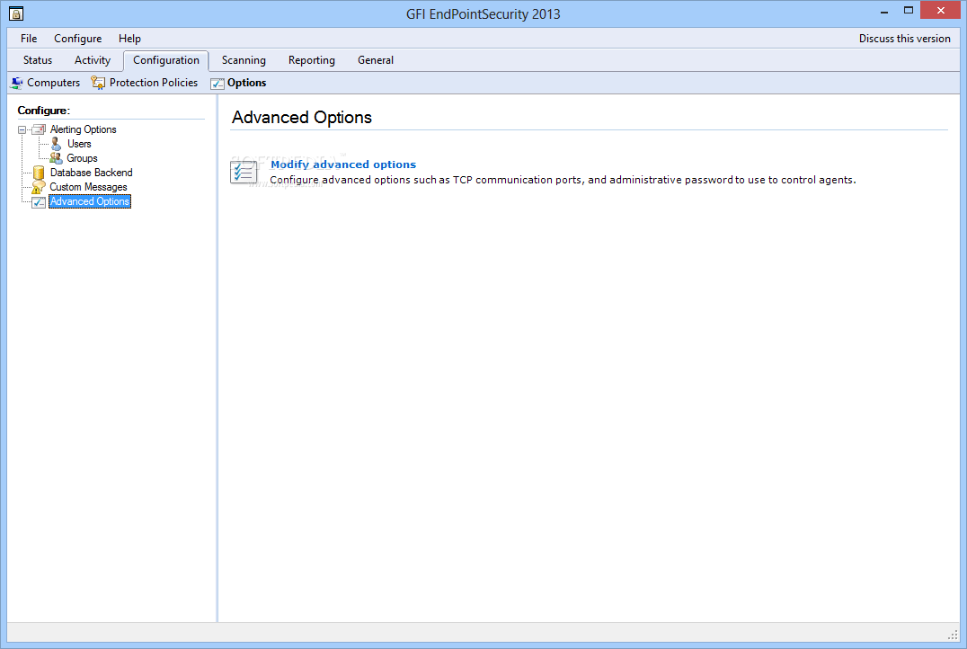This screenshot has width=967, height=649.
Task: Select Custom Messages in the tree
Action: pos(88,187)
